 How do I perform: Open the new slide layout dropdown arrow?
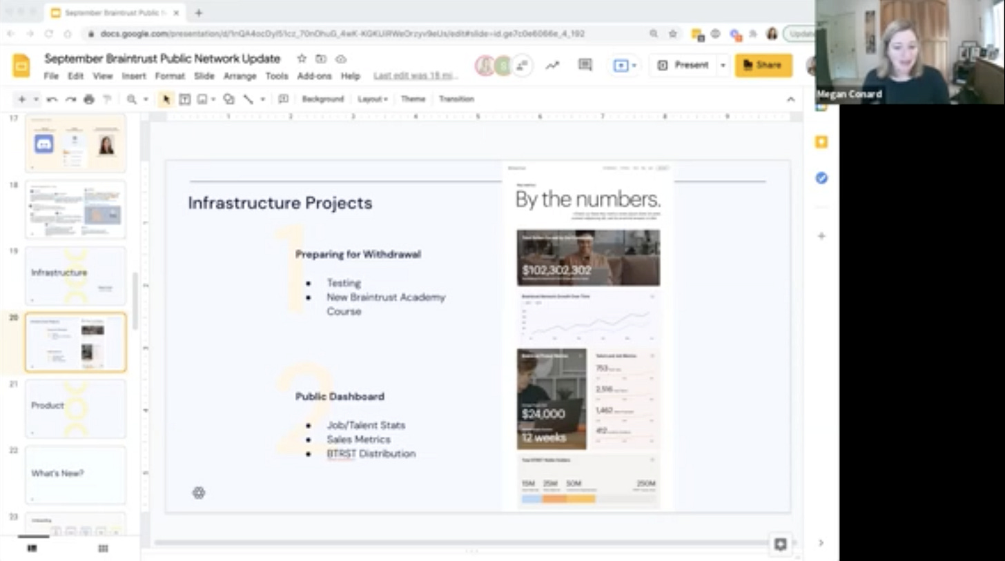(36, 99)
